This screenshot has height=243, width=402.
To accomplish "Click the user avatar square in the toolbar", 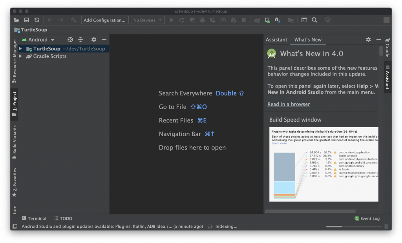I will point(386,20).
